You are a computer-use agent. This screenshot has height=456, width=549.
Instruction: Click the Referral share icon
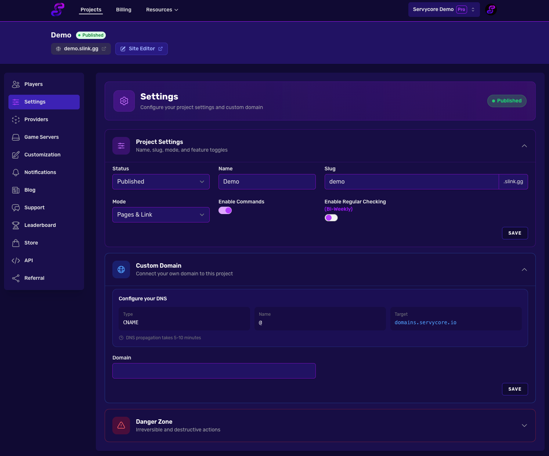point(16,278)
